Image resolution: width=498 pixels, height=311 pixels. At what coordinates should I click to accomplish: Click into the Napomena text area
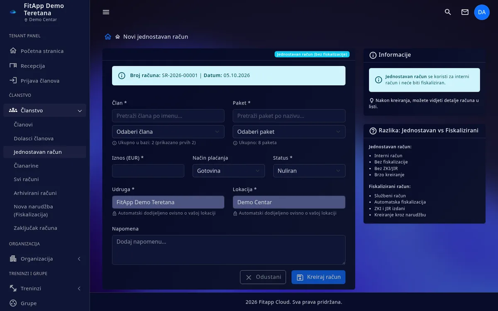[x=229, y=250]
